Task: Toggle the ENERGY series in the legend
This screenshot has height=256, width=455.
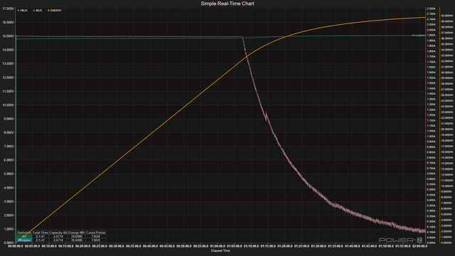Action: 55,11
